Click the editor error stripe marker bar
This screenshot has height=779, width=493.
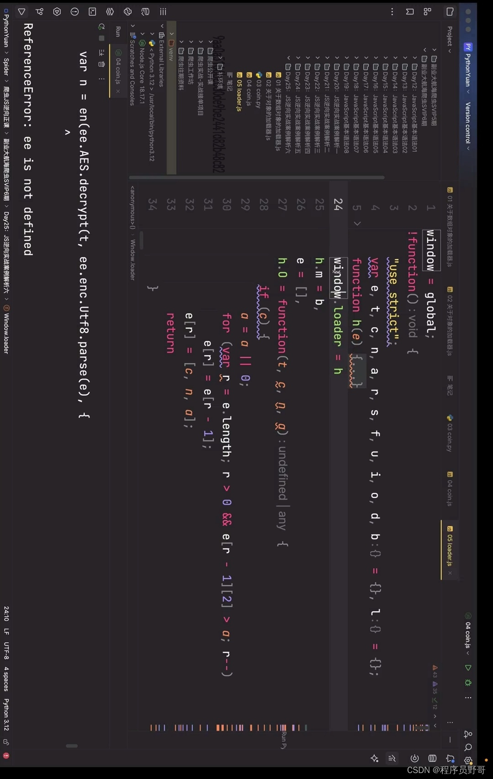[x=289, y=727]
